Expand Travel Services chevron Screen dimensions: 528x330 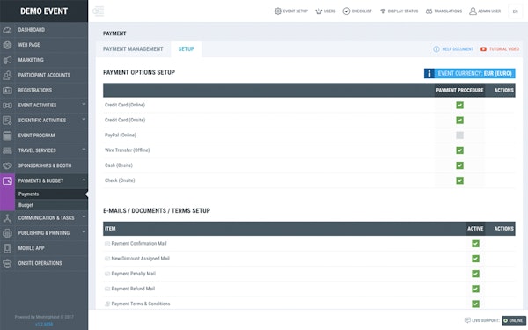click(x=84, y=150)
